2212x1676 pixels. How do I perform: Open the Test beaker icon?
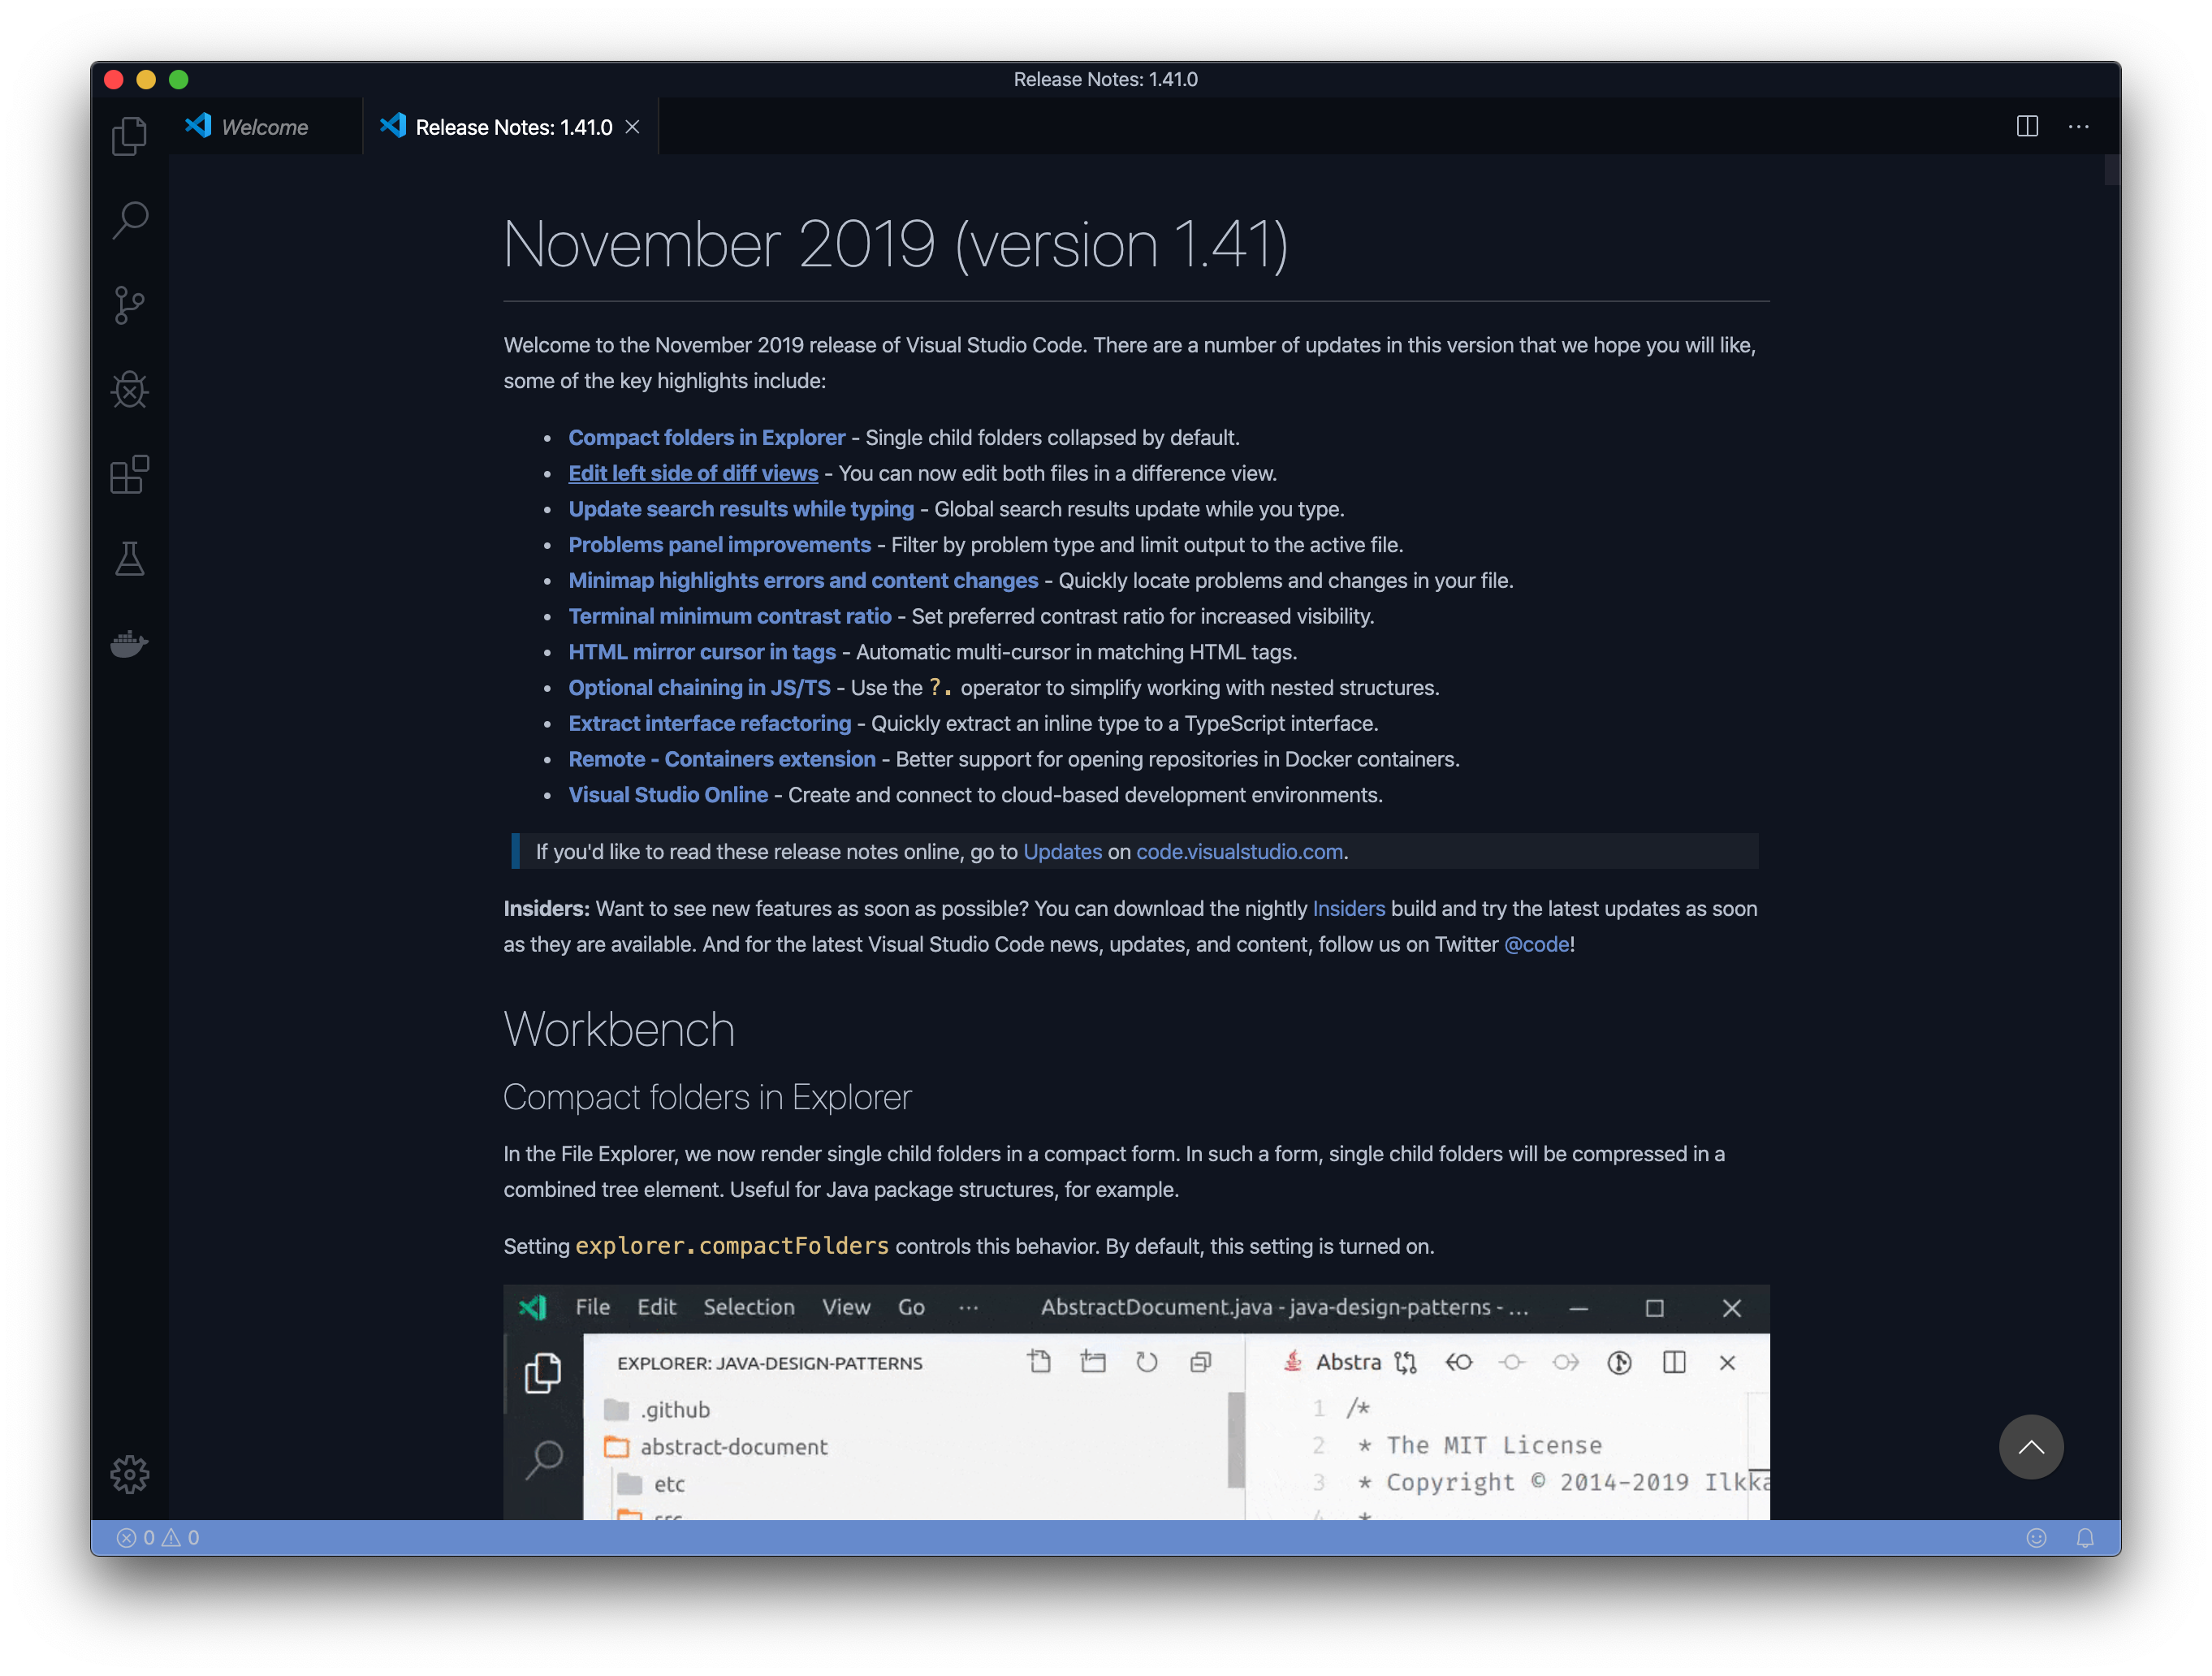pos(129,559)
